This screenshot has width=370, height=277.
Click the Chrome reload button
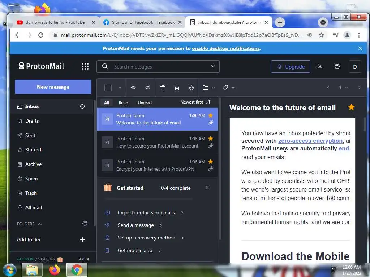pyautogui.click(x=41, y=35)
